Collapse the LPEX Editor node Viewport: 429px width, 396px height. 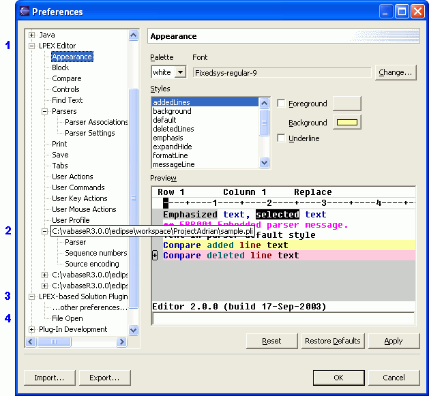(x=31, y=46)
